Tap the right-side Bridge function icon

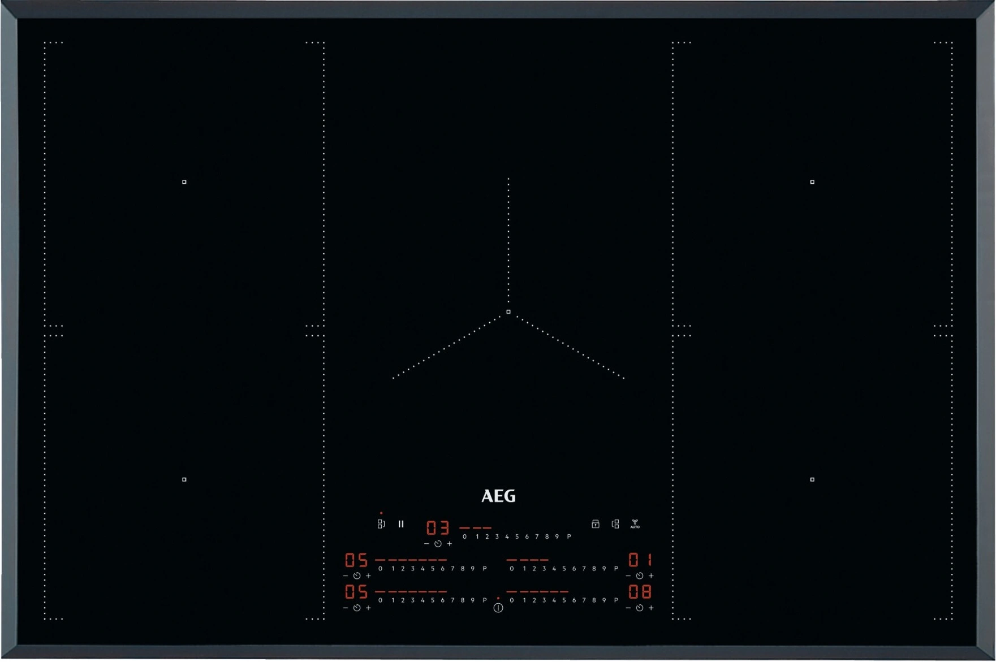click(615, 524)
